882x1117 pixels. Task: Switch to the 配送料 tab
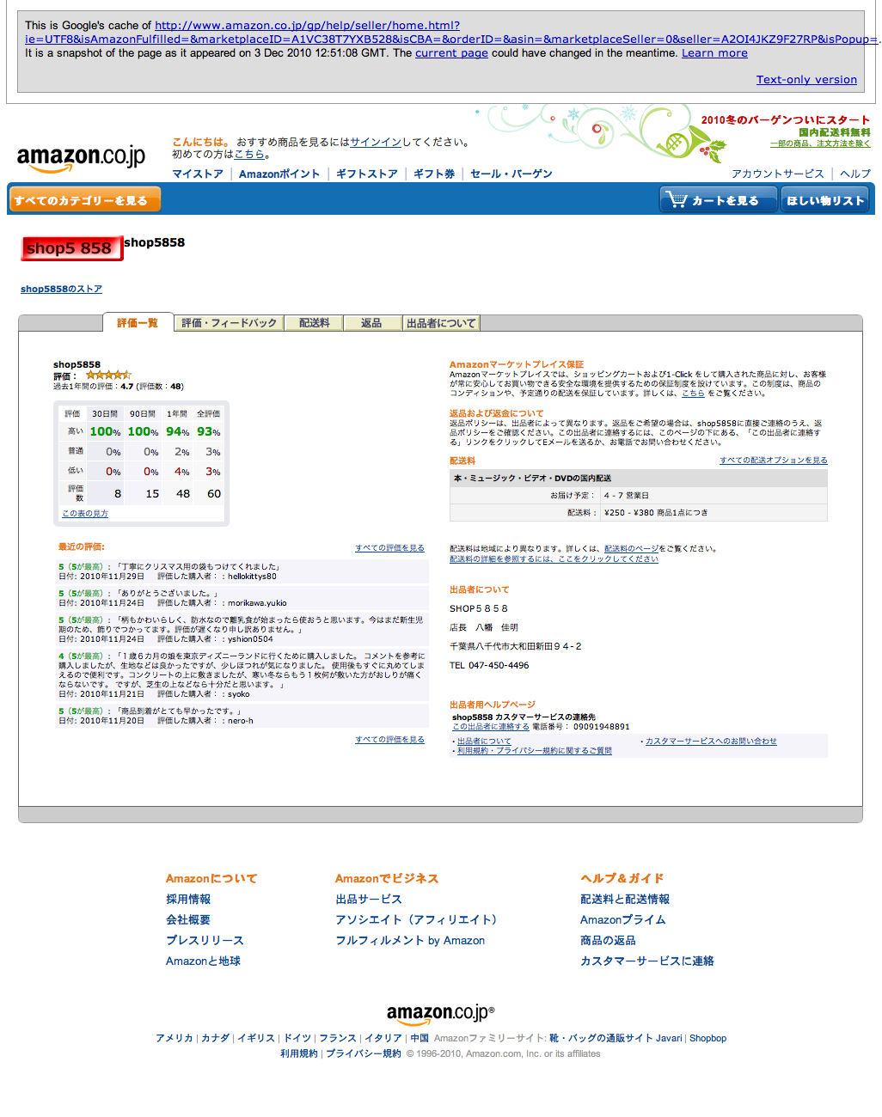click(315, 323)
